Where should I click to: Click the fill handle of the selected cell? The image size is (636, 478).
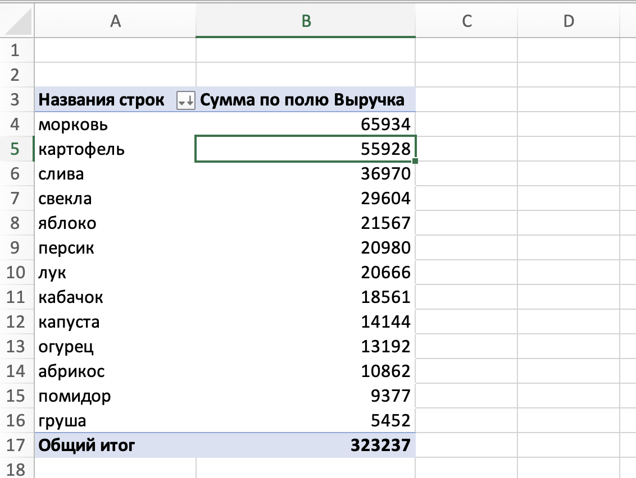tap(414, 162)
